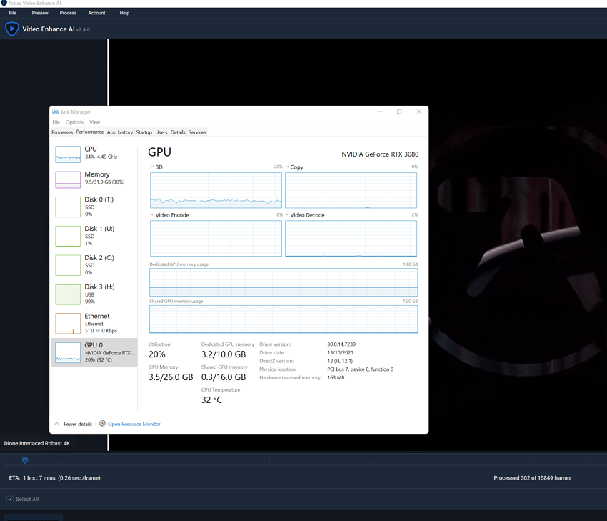Viewport: 607px width, 521px height.
Task: Open Task Manager Options menu
Action: 74,122
